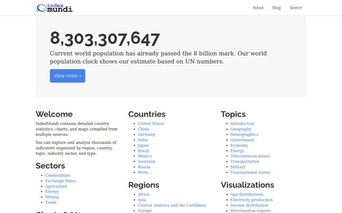Click the Countries heading

[147, 114]
